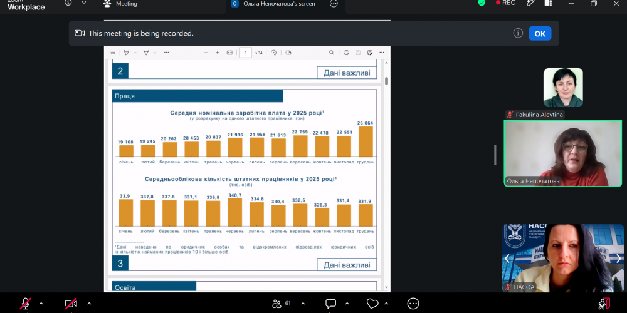627x313 pixels.
Task: Open the meeting info circle icon at top
Action: pos(68,3)
